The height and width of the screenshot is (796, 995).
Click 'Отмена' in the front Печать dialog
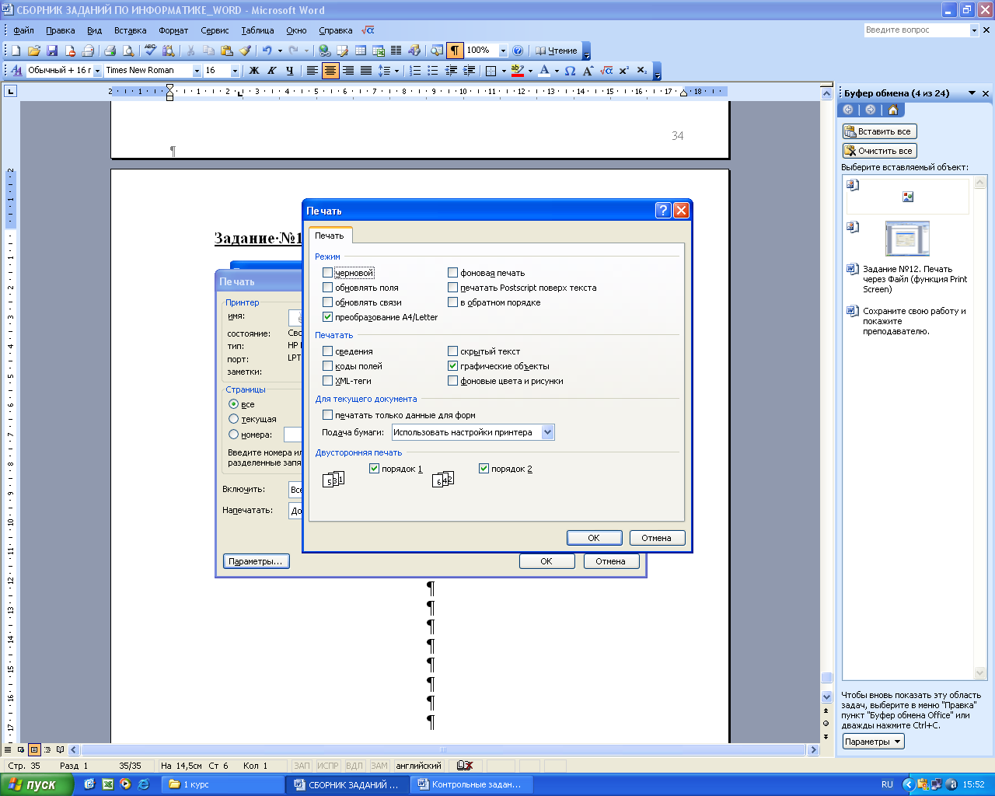(656, 538)
